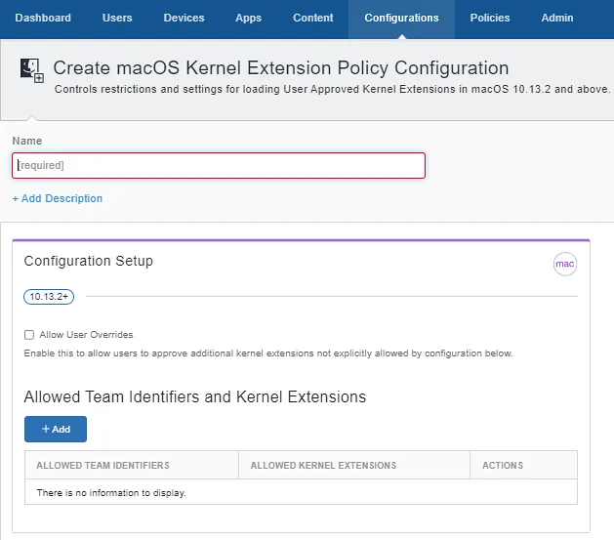Switch to the Devices tab
Screen dimensions: 614x540
[184, 18]
